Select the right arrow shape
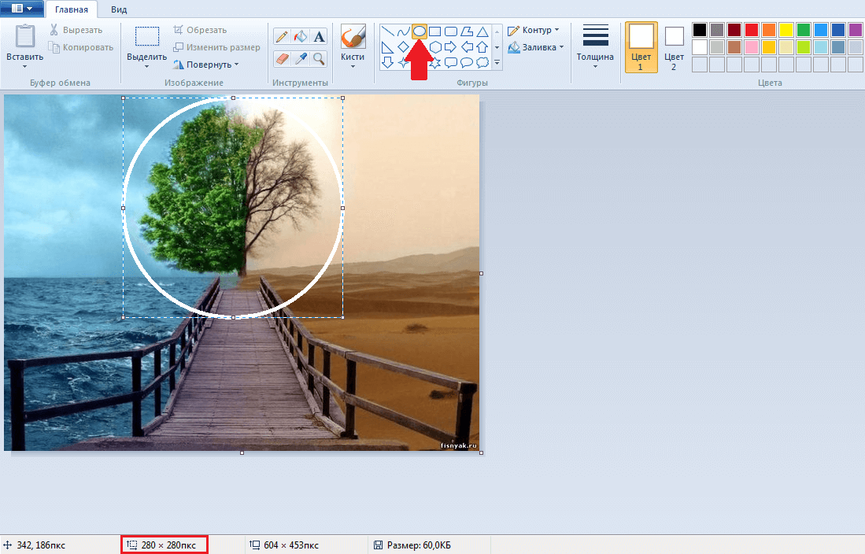The width and height of the screenshot is (865, 554). coord(451,47)
